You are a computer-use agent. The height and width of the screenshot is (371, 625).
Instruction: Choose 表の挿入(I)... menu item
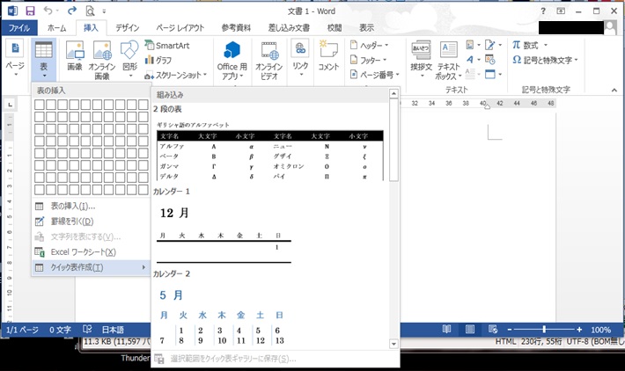pyautogui.click(x=91, y=207)
